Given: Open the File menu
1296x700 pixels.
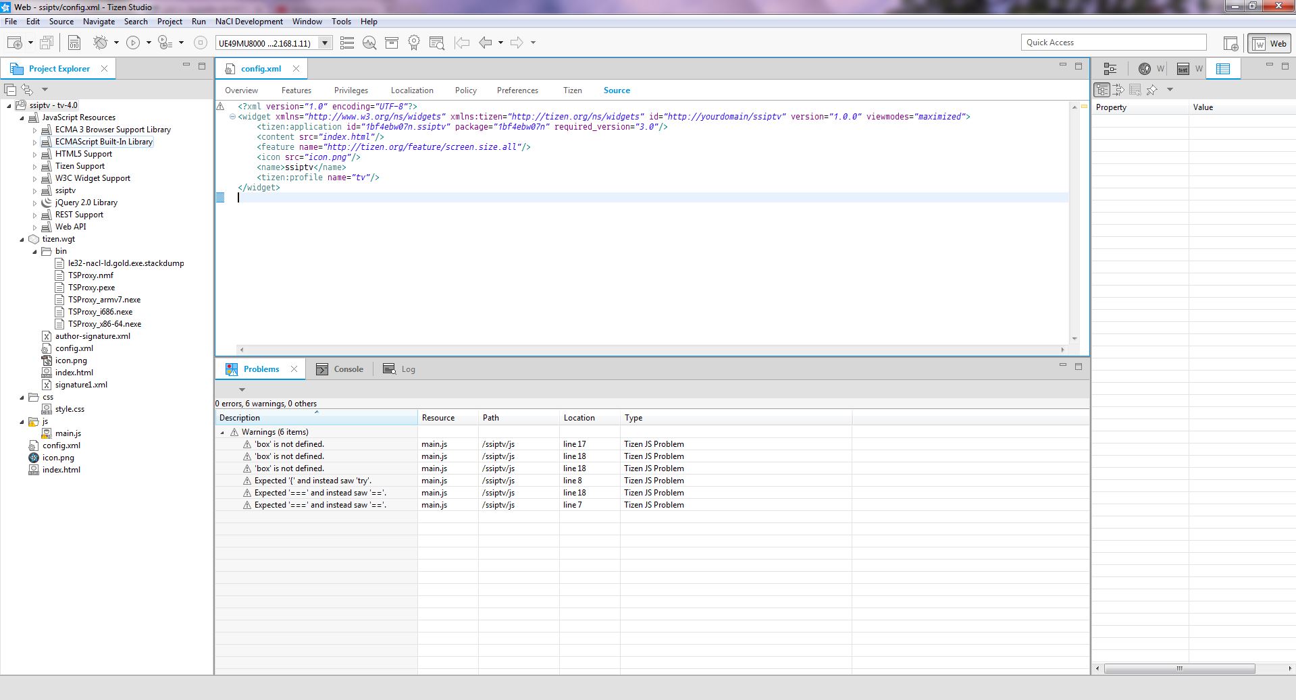Looking at the screenshot, I should click(x=11, y=22).
